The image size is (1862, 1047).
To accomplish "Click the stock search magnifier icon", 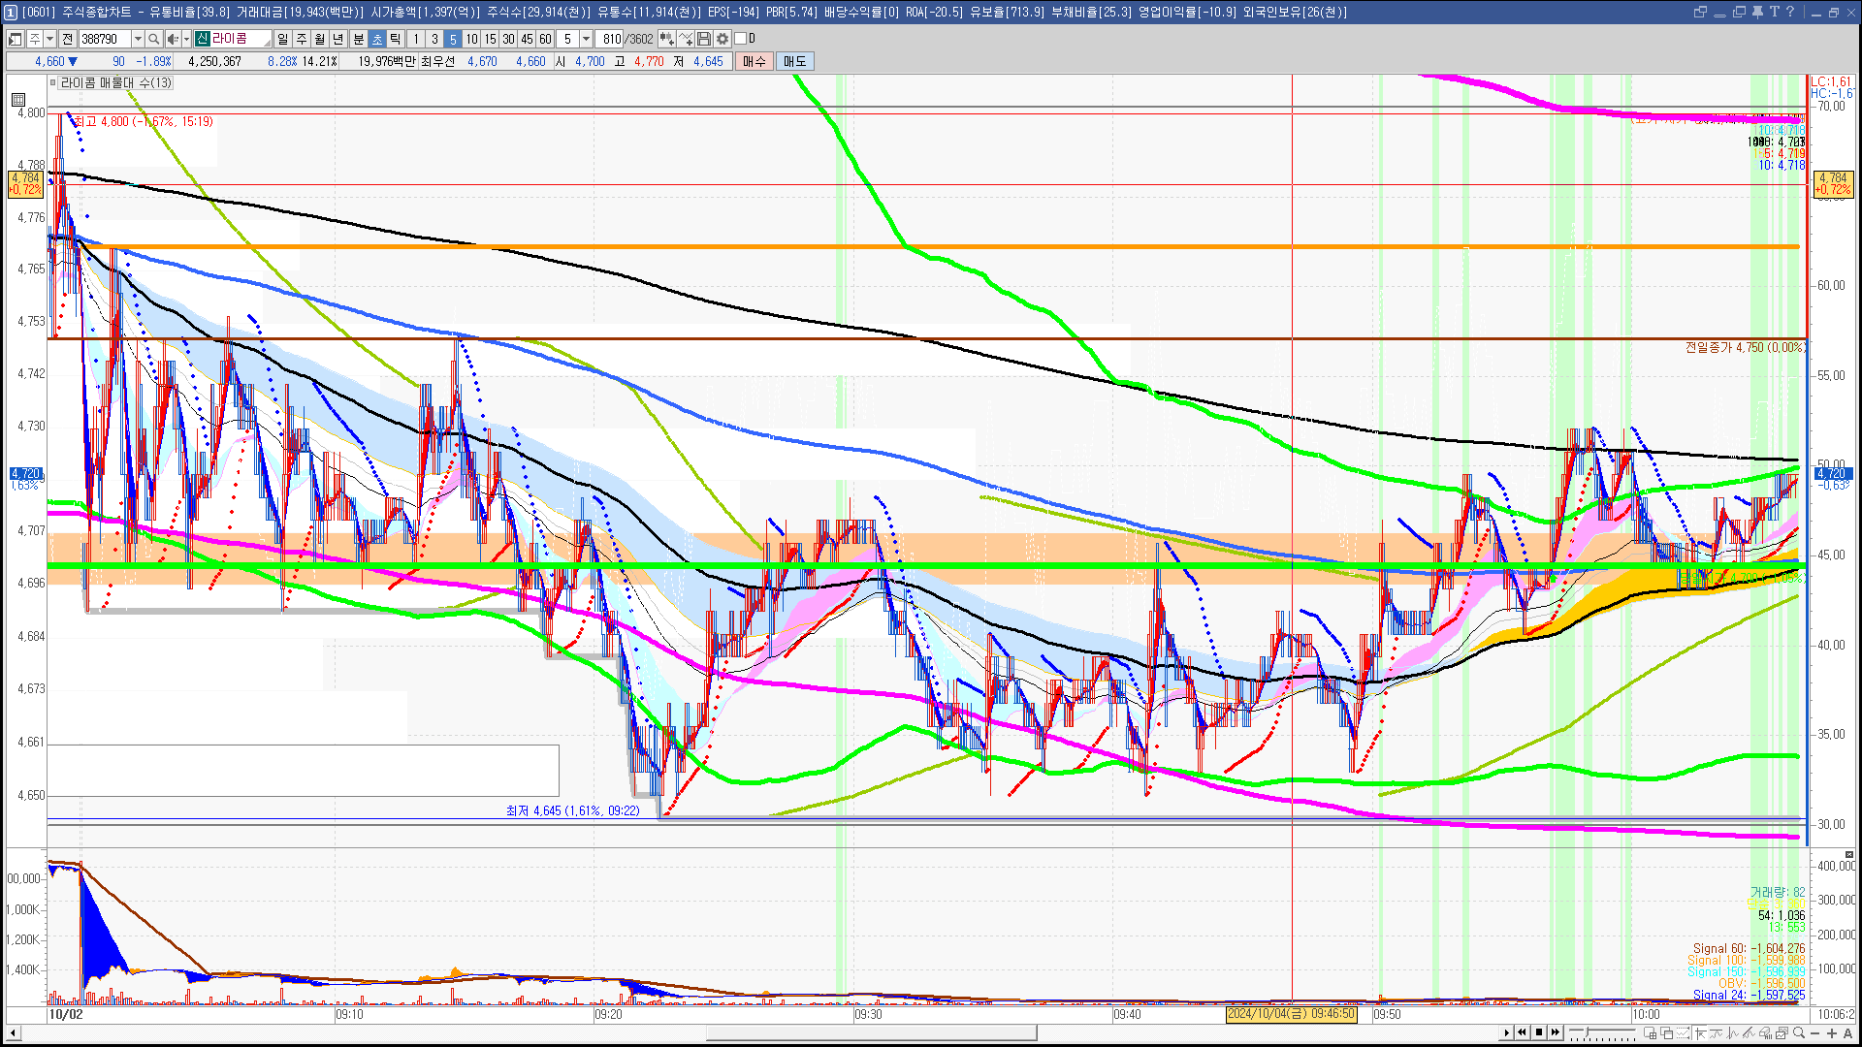I will coord(153,39).
